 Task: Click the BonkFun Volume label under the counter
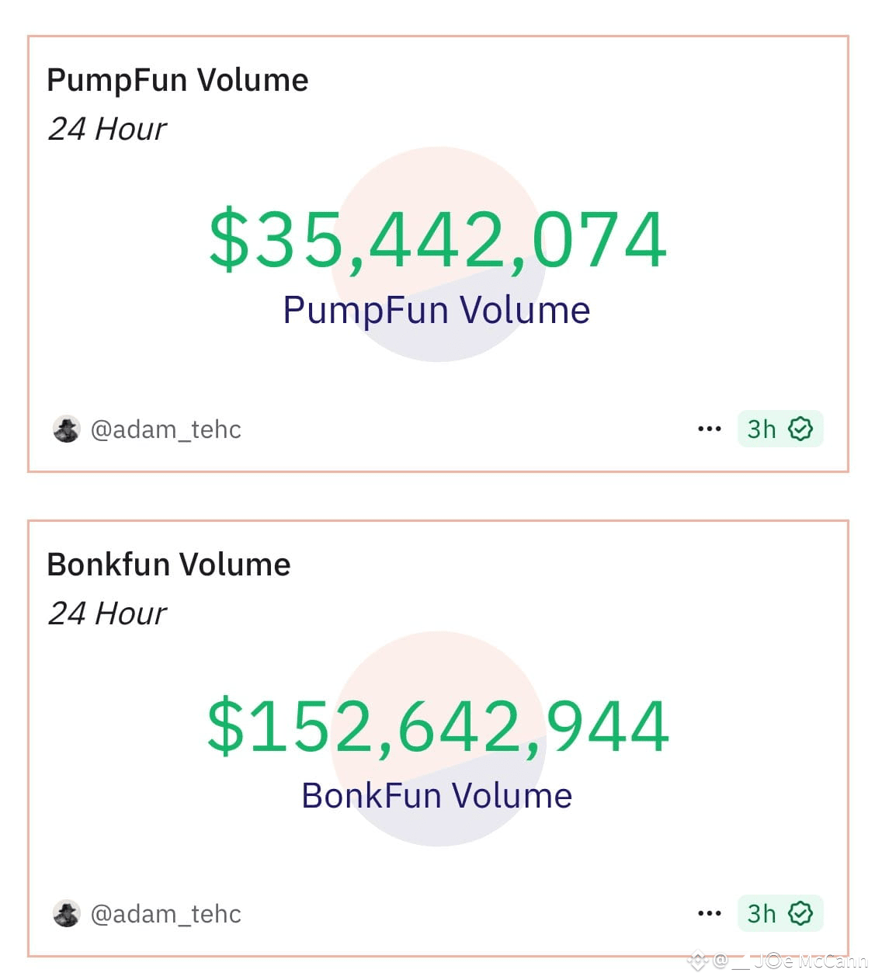(x=437, y=795)
